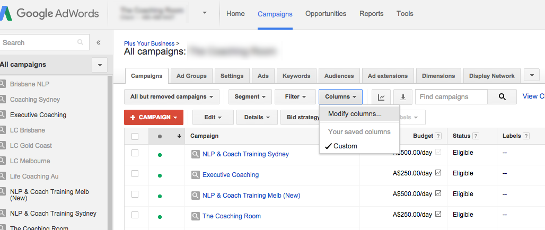Go to the Reports navigation tab

pyautogui.click(x=371, y=14)
